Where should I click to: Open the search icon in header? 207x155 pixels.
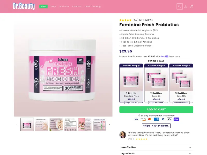(180, 6)
